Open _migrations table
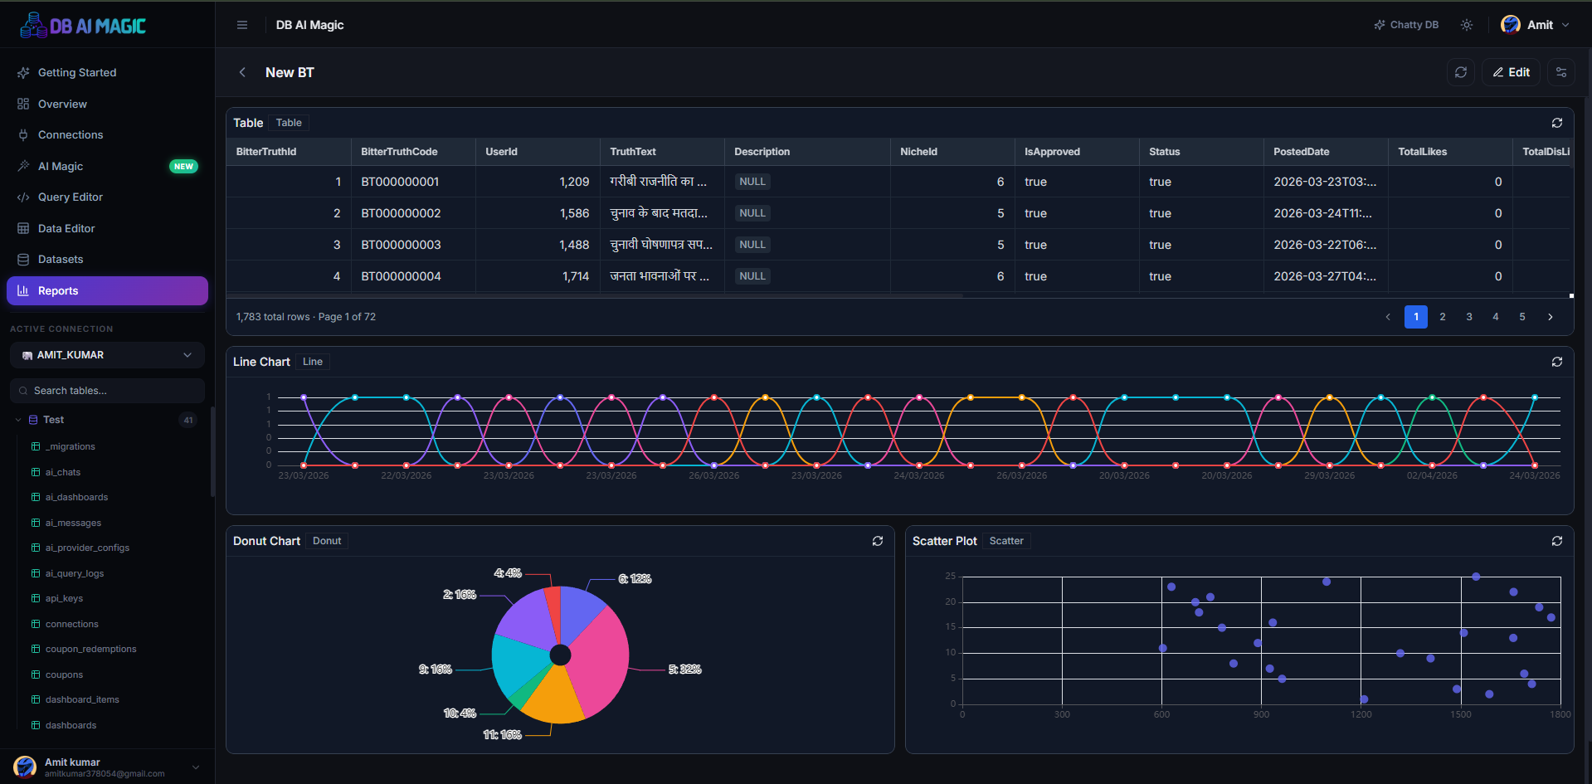This screenshot has width=1592, height=784. (x=71, y=446)
